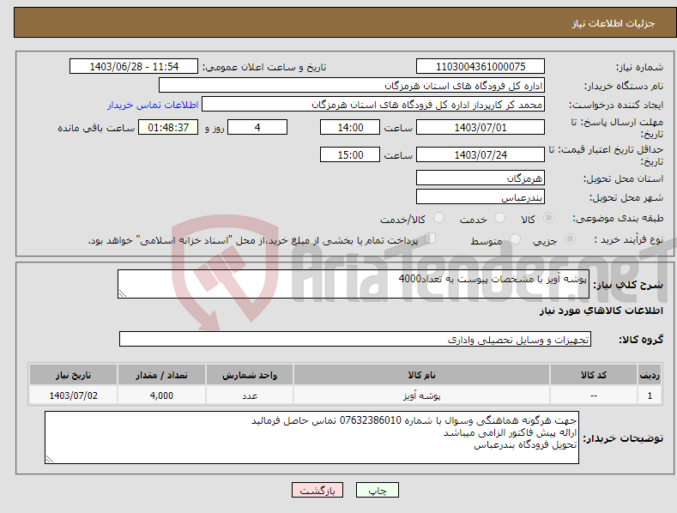Select the خدمت radio button
This screenshot has height=513, width=677.
pos(499,218)
